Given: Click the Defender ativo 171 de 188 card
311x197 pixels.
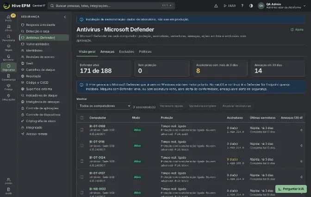Looking at the screenshot, I should [104, 68].
